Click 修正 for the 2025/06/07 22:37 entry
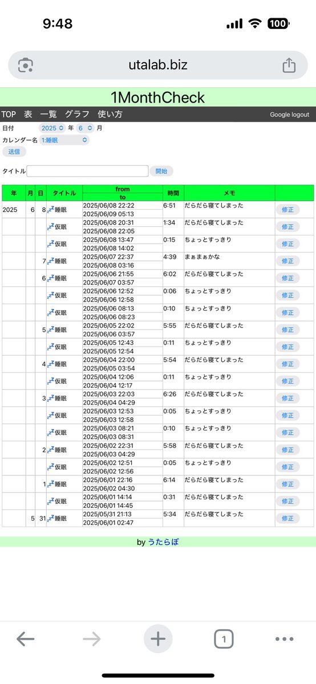The image size is (316, 684). point(287,261)
